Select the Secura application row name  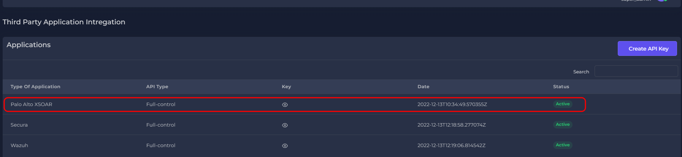19,125
